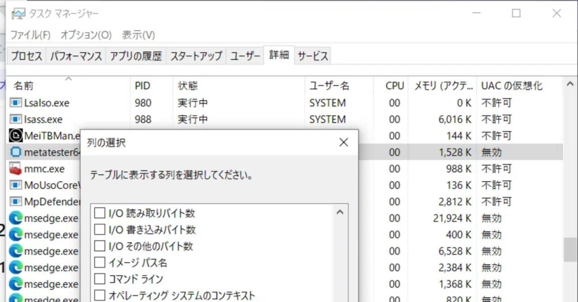578x302 pixels.
Task: Click Edge icon in the 1,368 K row
Action: [x=16, y=284]
